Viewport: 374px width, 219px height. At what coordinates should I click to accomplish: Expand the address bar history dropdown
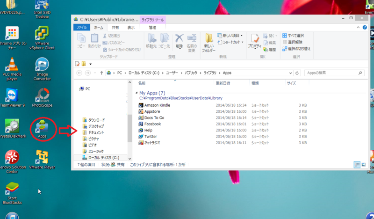pos(290,73)
